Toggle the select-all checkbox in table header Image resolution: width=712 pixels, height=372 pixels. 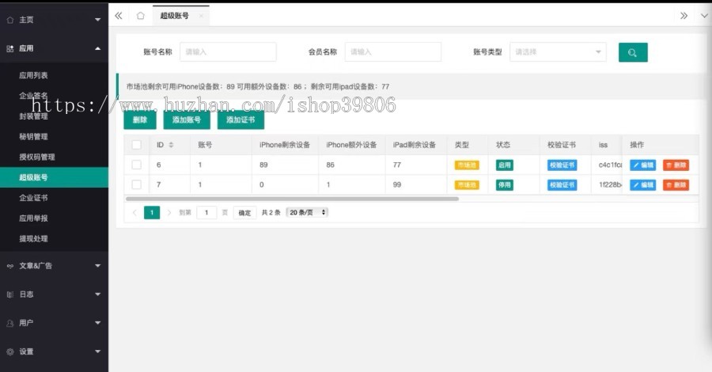coord(136,145)
